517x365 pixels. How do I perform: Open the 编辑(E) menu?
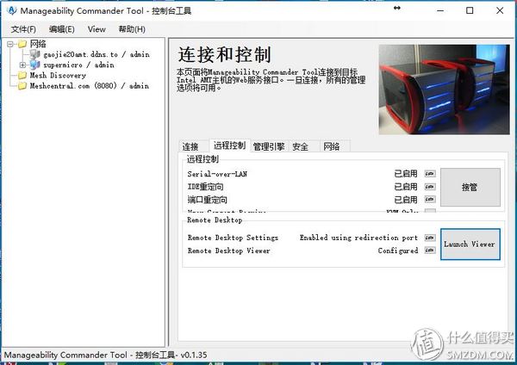coord(62,29)
